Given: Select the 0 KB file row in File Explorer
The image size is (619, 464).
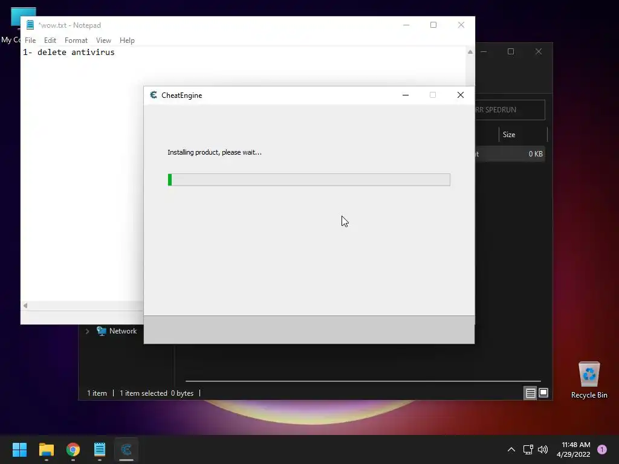Looking at the screenshot, I should [x=510, y=154].
